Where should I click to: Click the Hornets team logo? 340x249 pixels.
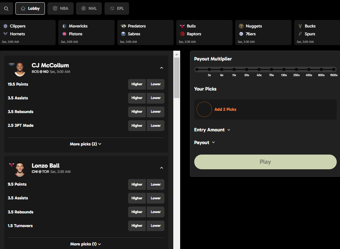click(6, 34)
